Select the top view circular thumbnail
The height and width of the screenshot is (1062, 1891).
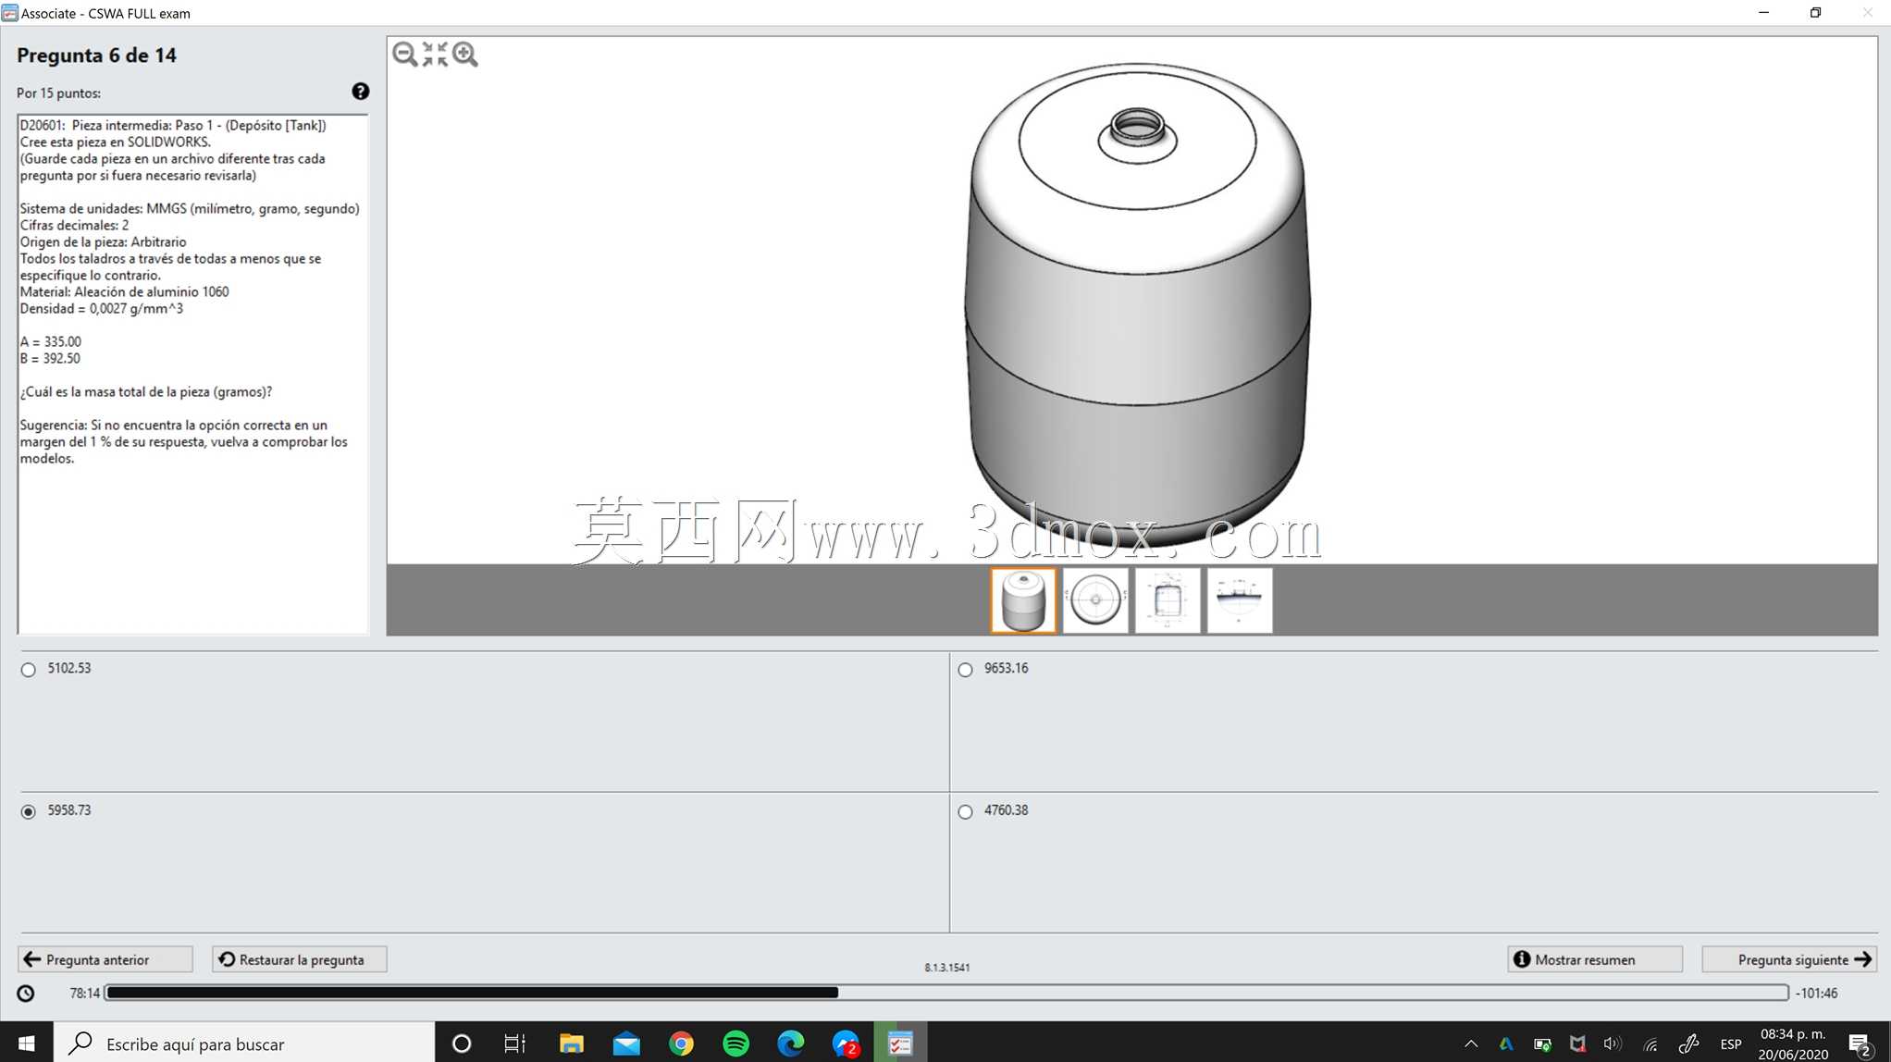click(1095, 600)
